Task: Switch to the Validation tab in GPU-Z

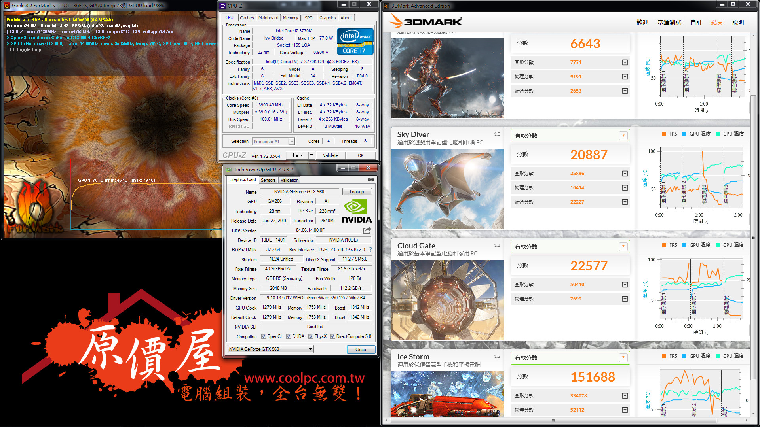Action: 289,180
